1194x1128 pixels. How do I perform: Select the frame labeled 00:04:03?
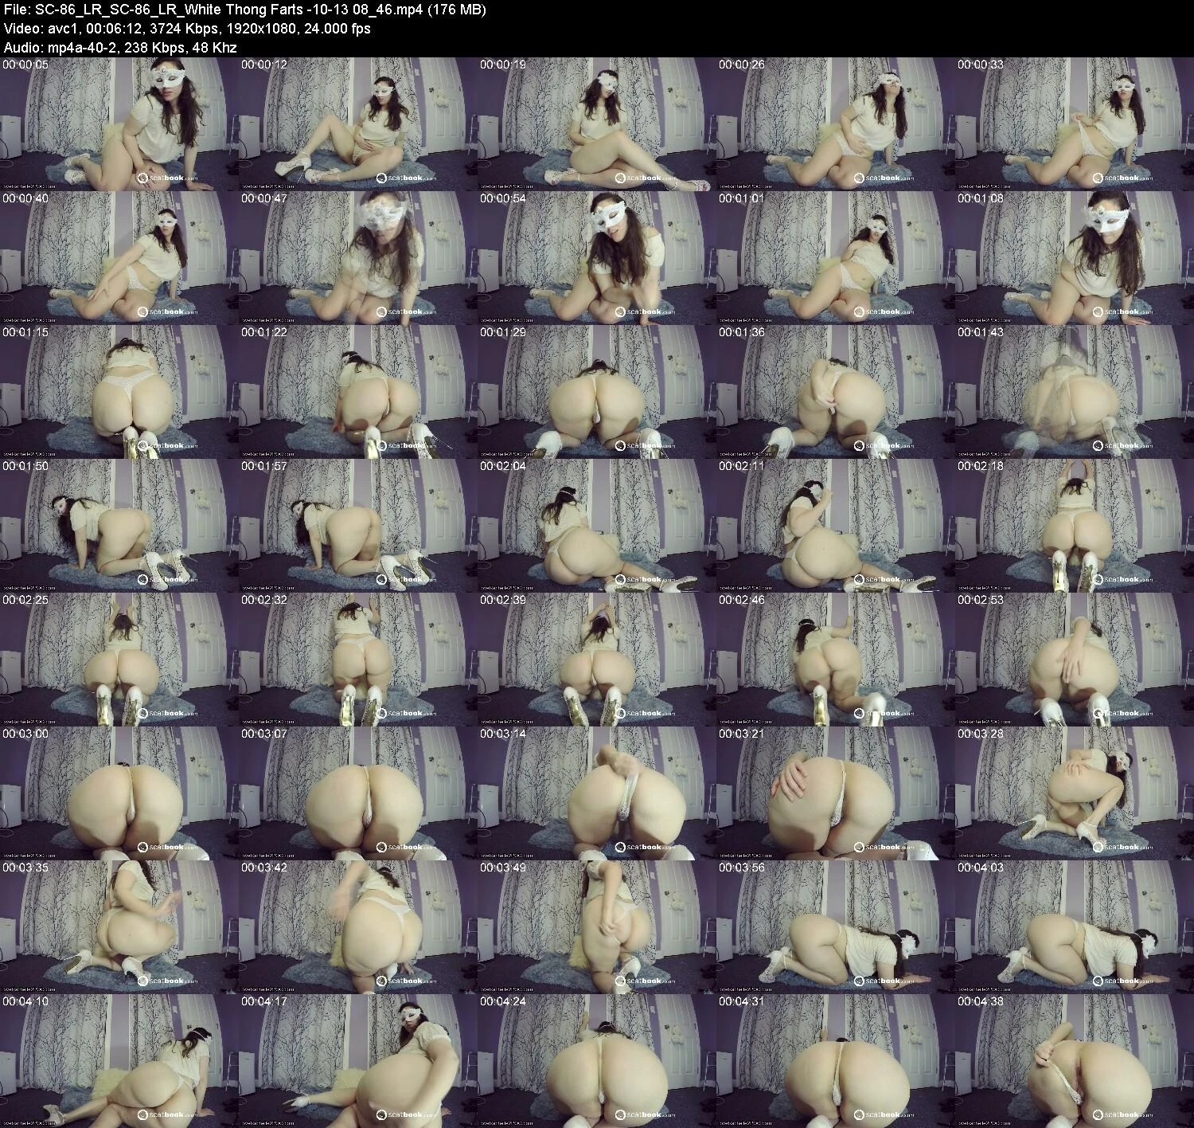[x=1074, y=926]
